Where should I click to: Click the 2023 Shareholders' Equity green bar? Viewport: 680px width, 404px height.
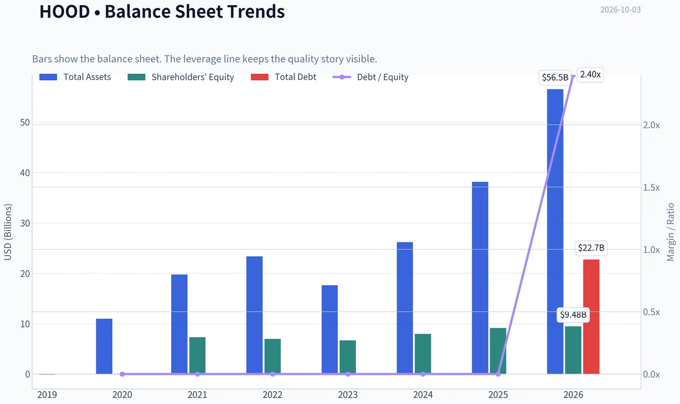348,358
